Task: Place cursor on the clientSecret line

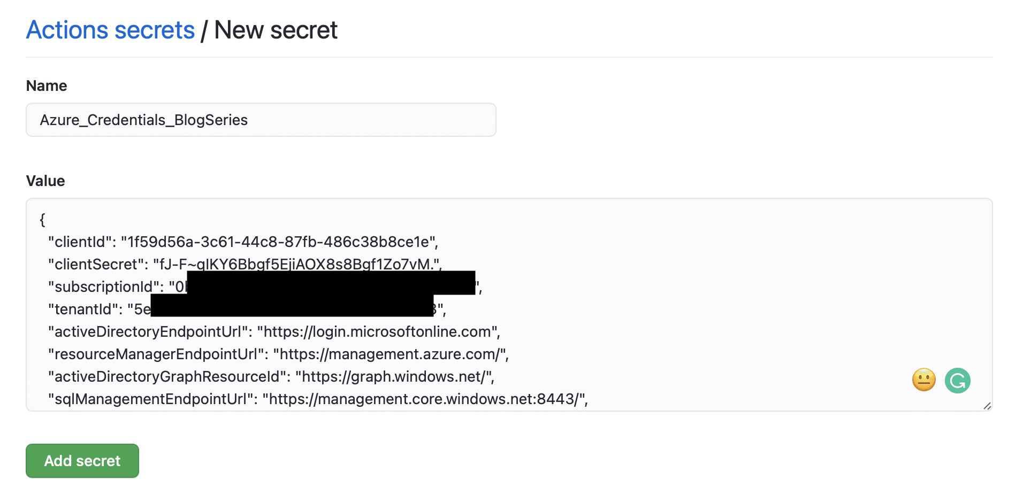Action: [245, 265]
